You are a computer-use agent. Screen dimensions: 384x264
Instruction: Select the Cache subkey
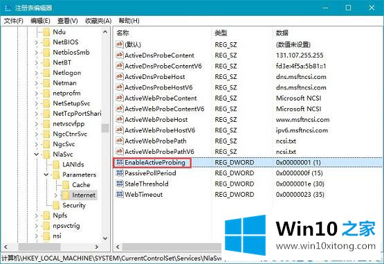(81, 185)
